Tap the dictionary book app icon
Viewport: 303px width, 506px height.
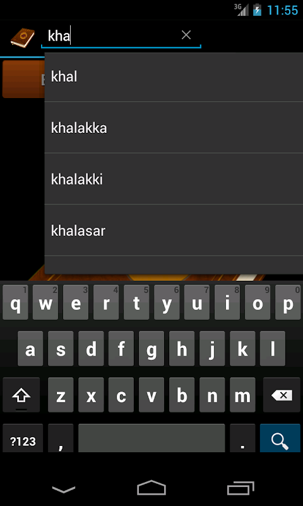22,38
